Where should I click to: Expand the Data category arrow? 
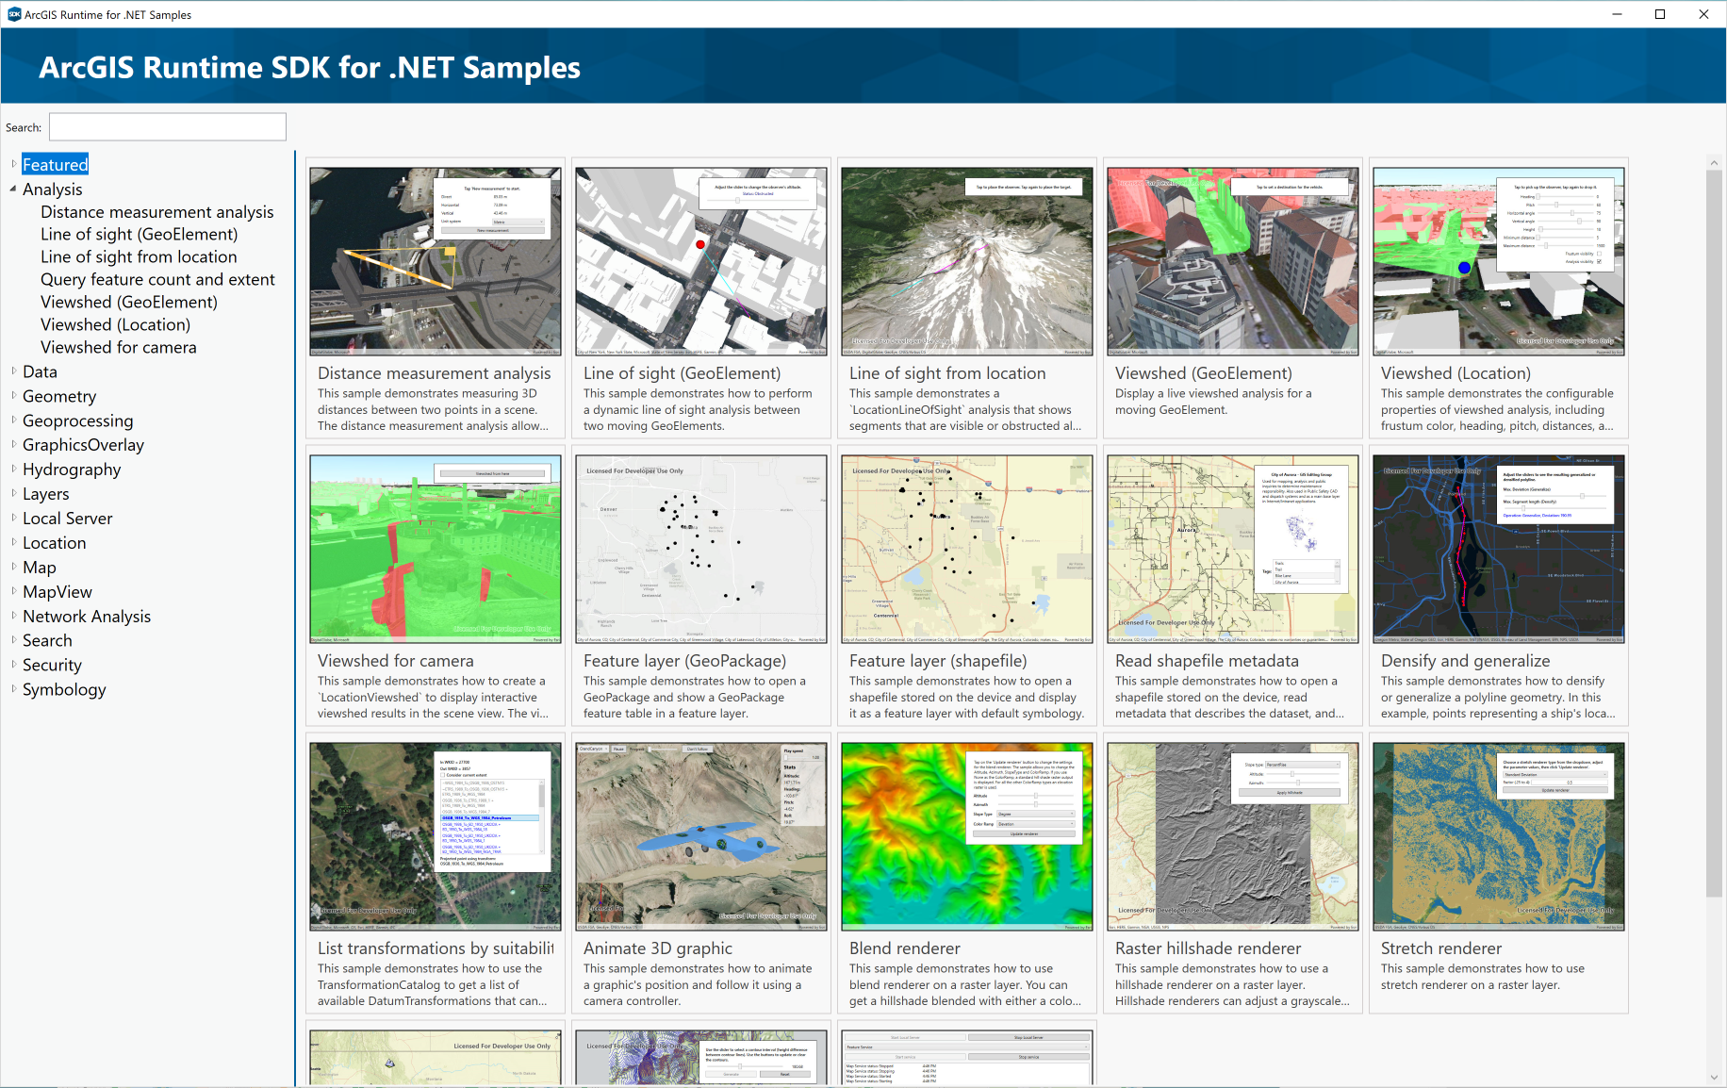coord(13,371)
